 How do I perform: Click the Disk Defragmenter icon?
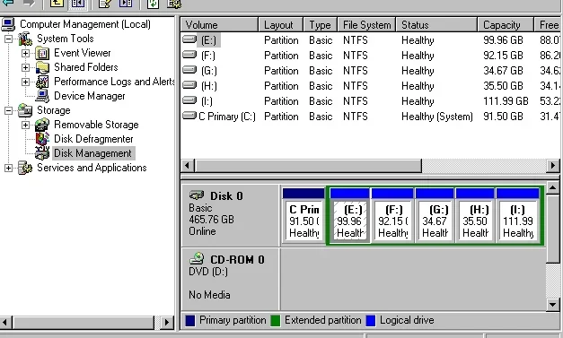pyautogui.click(x=42, y=139)
